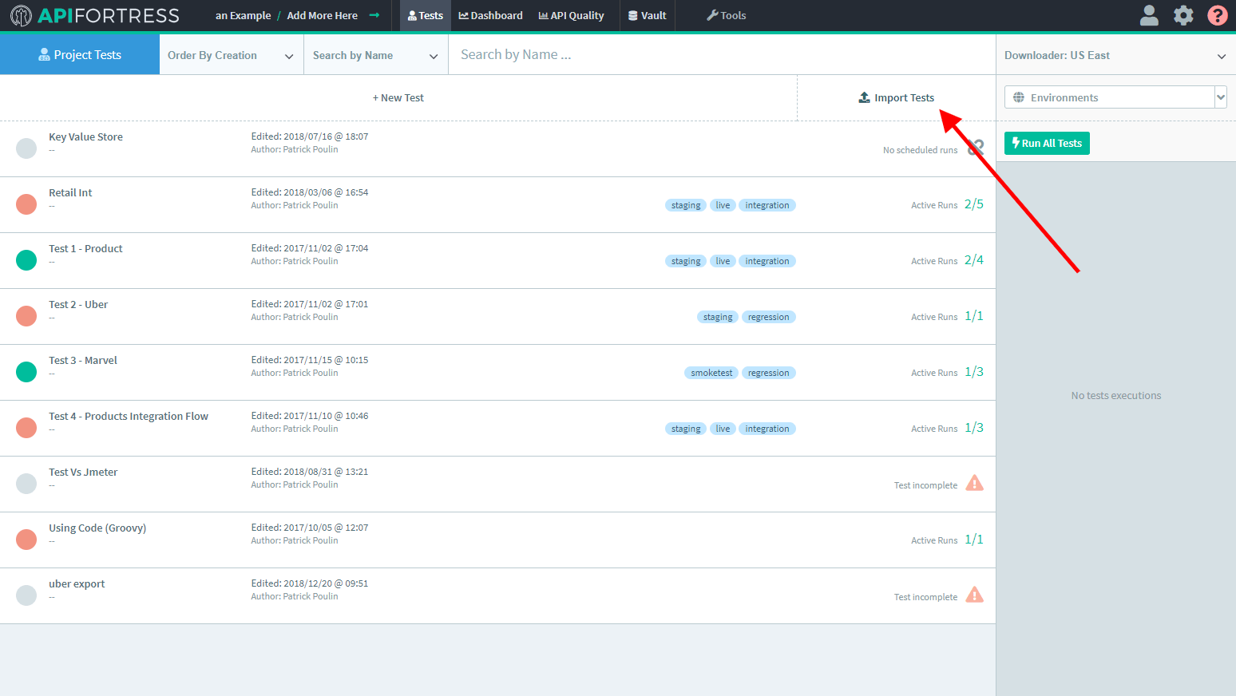This screenshot has height=696, width=1236.
Task: Expand the Order By Creation dropdown
Action: tap(231, 55)
